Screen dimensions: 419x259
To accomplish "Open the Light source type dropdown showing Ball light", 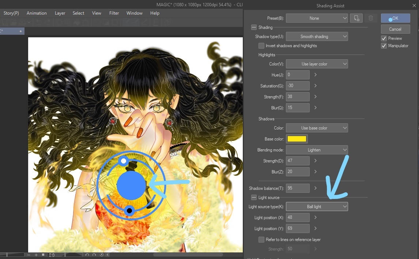I will click(317, 206).
